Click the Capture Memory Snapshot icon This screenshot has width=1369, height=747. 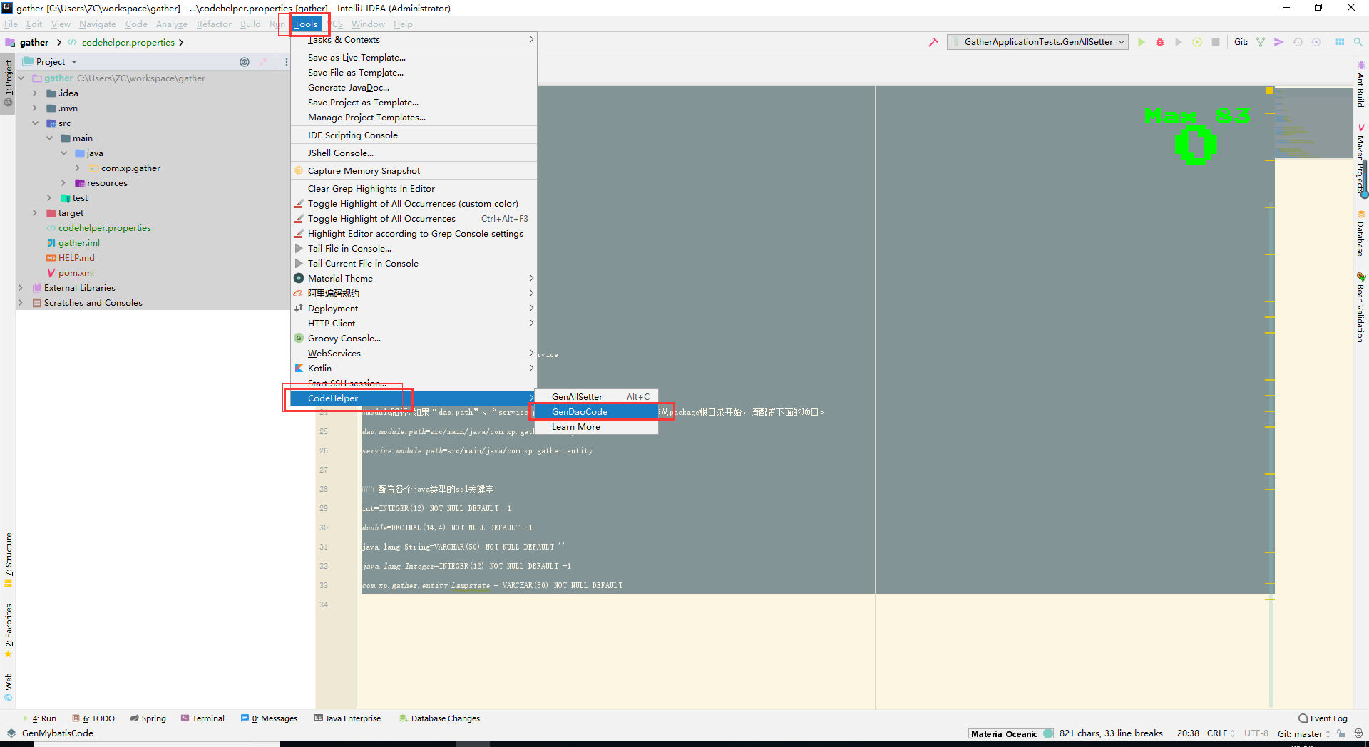click(x=299, y=170)
